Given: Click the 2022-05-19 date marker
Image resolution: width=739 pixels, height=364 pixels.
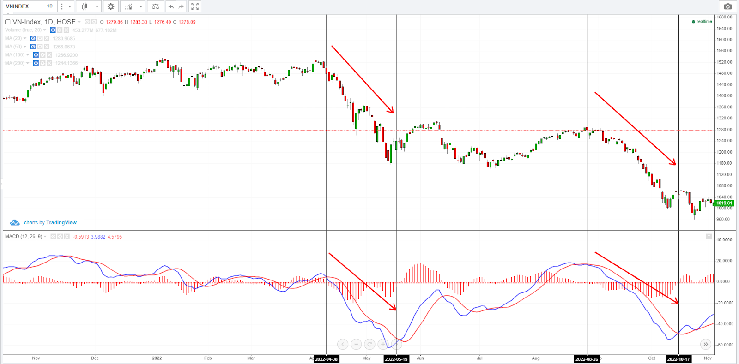Looking at the screenshot, I should point(396,359).
